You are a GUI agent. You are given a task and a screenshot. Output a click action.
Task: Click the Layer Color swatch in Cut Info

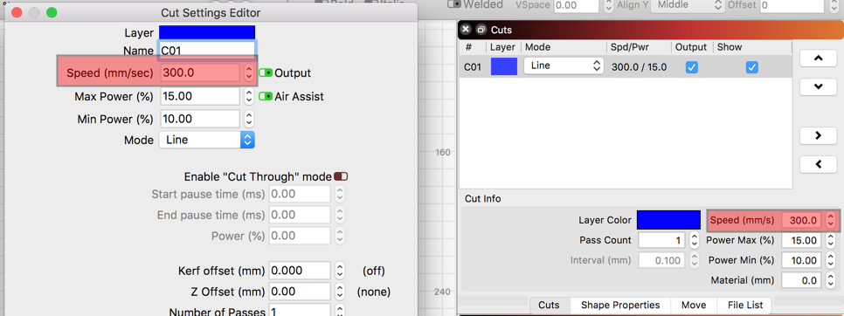(668, 220)
